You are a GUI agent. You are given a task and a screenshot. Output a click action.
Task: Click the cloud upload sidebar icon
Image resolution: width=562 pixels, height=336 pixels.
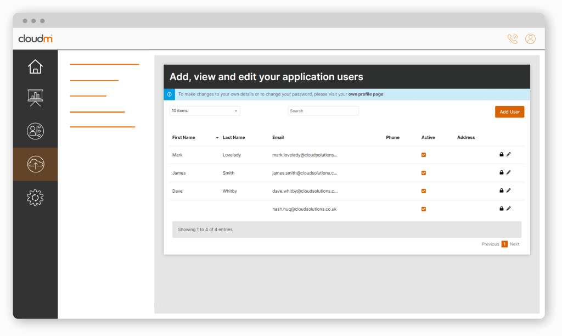[35, 164]
